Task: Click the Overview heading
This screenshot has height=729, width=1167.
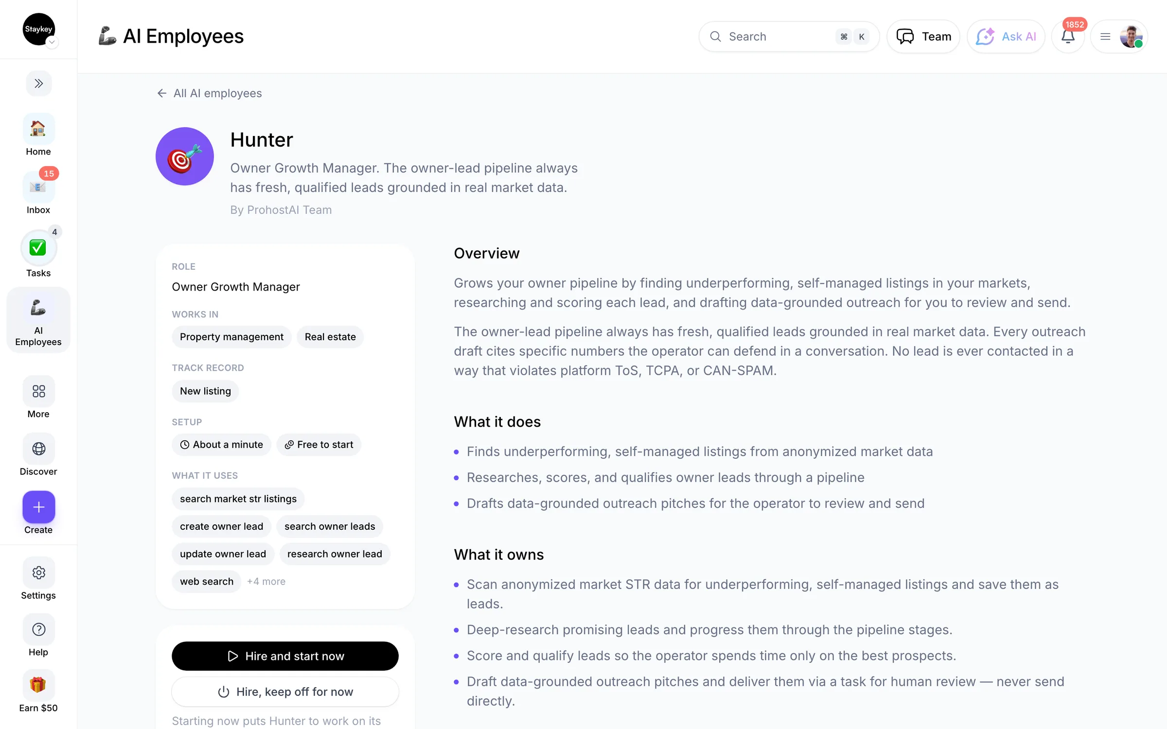Action: pyautogui.click(x=487, y=253)
